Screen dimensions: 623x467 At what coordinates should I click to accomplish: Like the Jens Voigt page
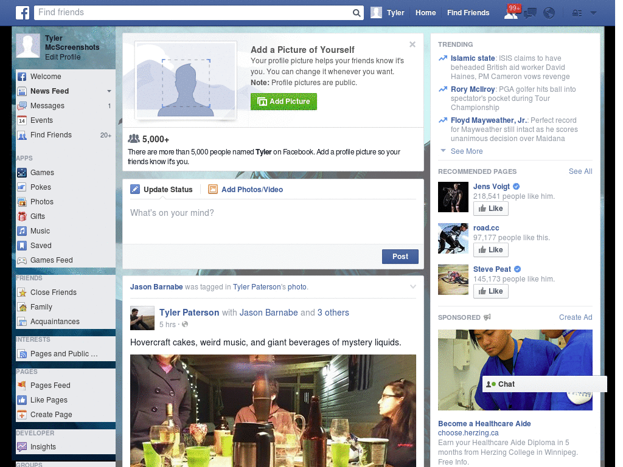tap(490, 208)
